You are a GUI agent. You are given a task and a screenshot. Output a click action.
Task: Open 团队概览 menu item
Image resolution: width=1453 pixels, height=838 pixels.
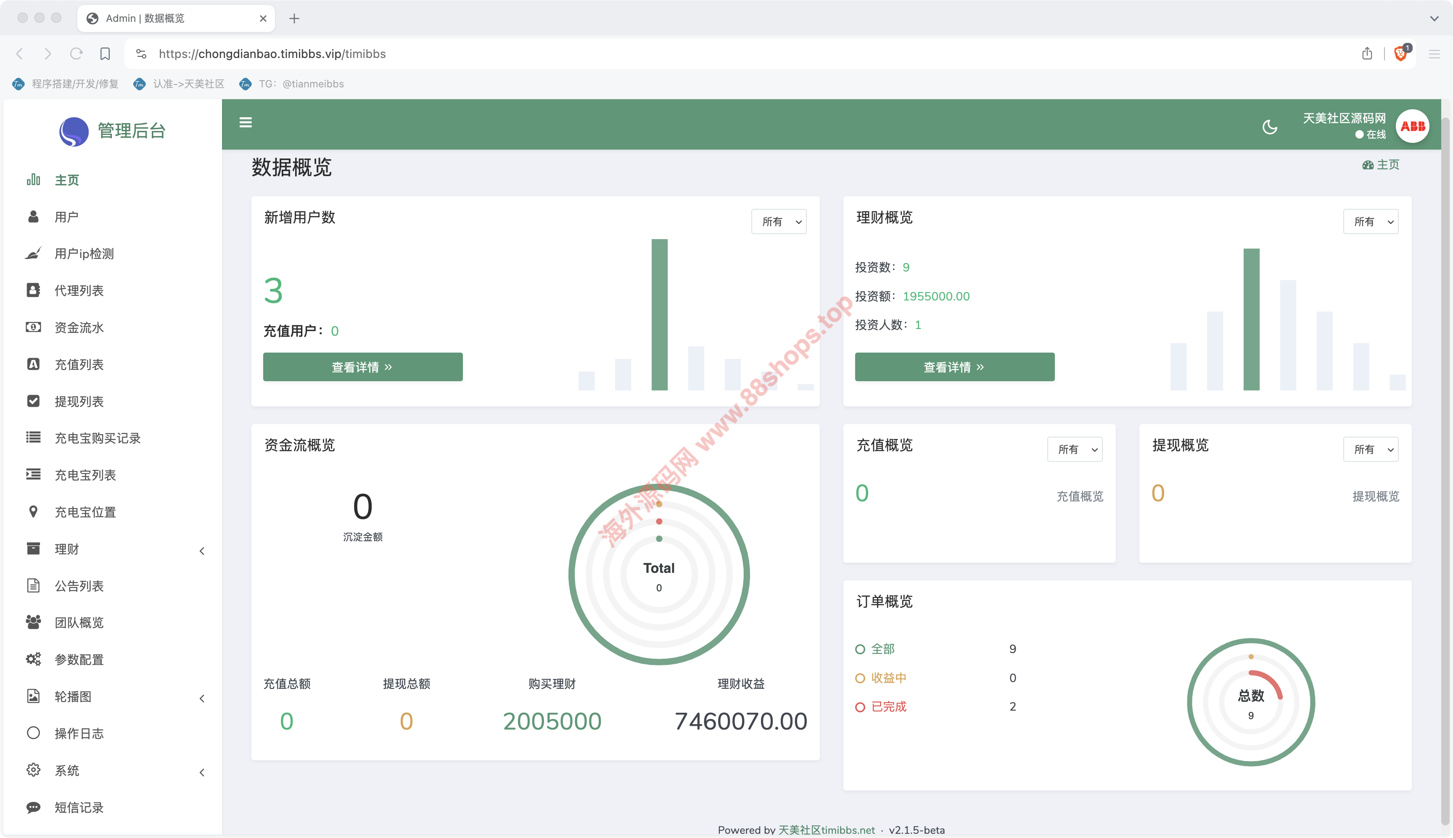79,623
